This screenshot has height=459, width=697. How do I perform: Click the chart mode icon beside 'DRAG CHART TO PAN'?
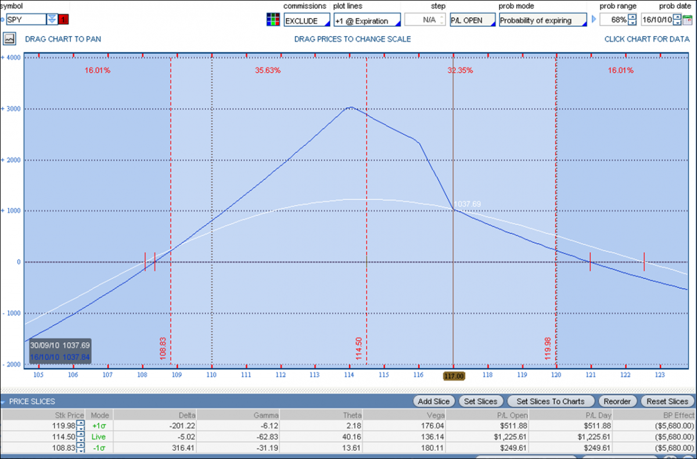[10, 39]
